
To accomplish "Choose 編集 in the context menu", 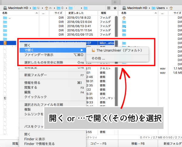I will (53, 92).
